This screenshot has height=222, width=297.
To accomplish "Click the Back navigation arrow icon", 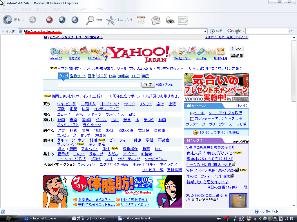I will 8,20.
